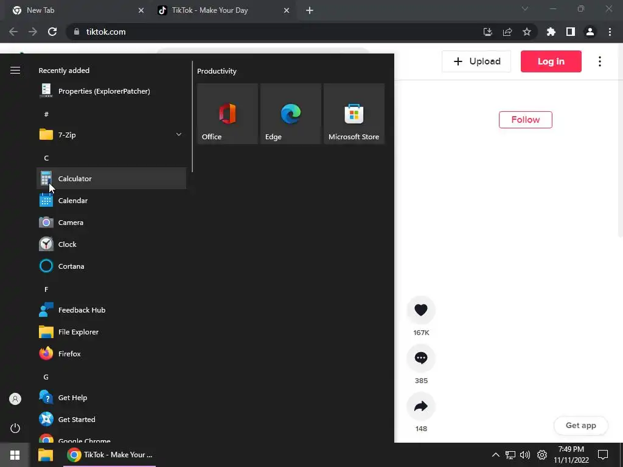The image size is (623, 467).
Task: Click the Productivity group title
Action: (x=217, y=71)
